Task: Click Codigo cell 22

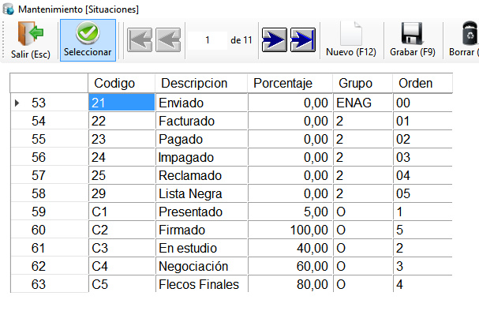Action: click(122, 121)
